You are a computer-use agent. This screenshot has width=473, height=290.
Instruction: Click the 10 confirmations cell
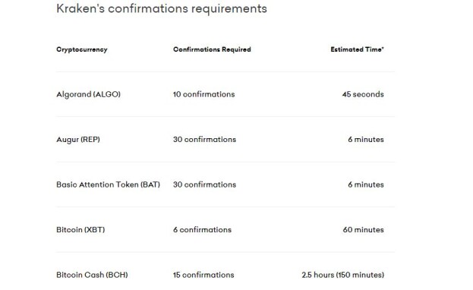(203, 94)
